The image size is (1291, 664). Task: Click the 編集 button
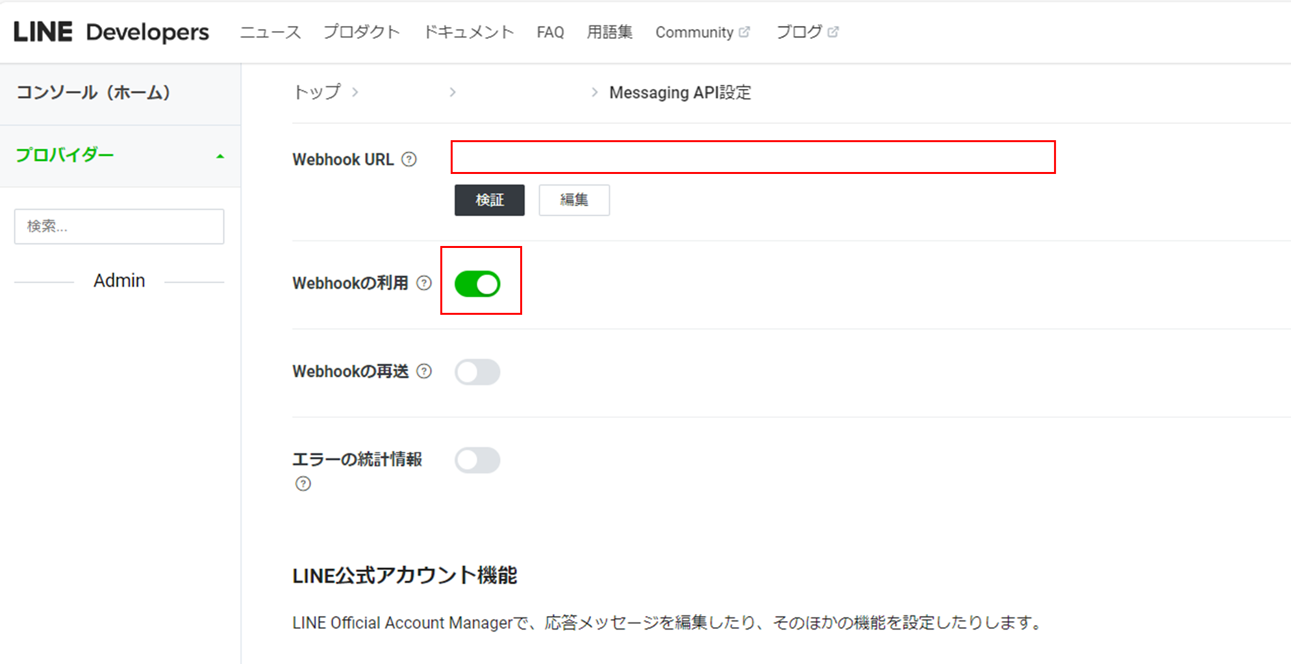pyautogui.click(x=574, y=200)
